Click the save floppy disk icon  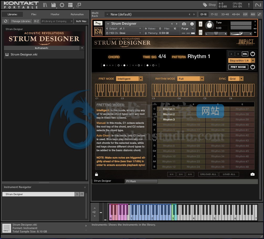tap(54, 5)
